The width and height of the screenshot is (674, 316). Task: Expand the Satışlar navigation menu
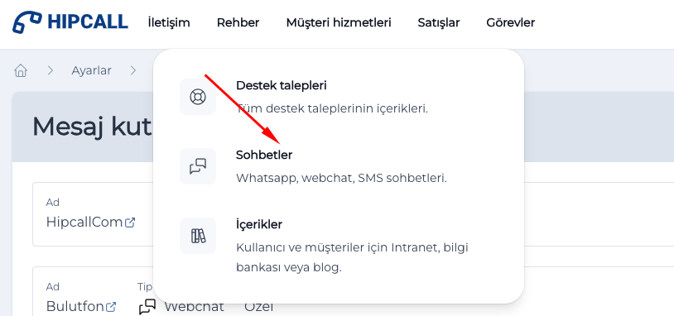point(439,22)
